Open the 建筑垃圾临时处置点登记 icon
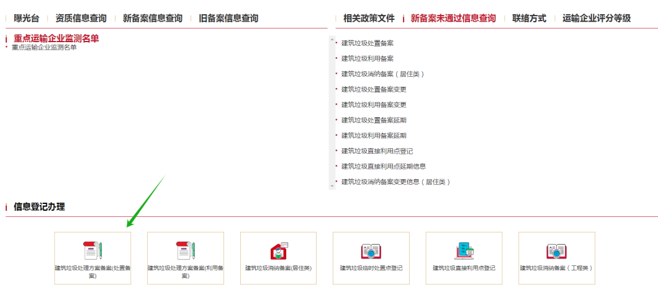Viewport: 658px width, 300px height. (371, 251)
